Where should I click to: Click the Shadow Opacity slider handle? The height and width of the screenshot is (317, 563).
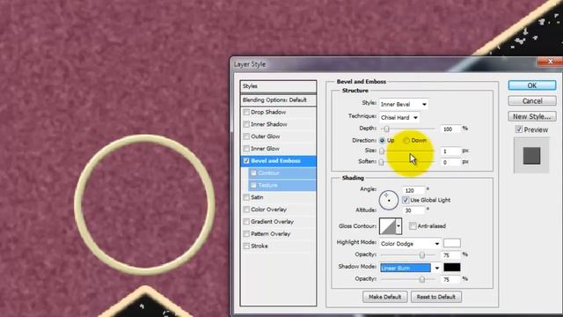422,279
